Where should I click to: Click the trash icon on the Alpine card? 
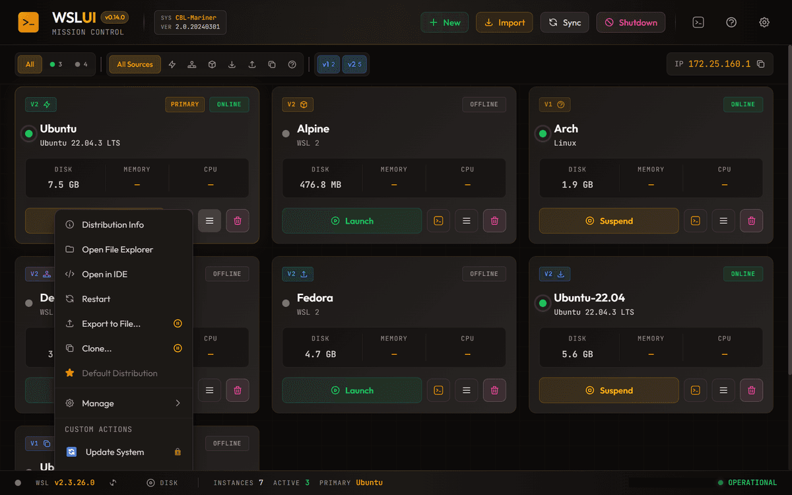tap(494, 220)
